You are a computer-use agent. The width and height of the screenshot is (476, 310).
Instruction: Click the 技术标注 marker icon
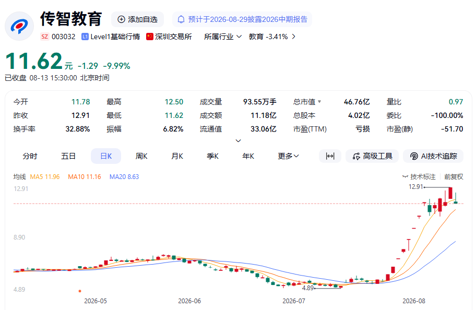click(405, 177)
